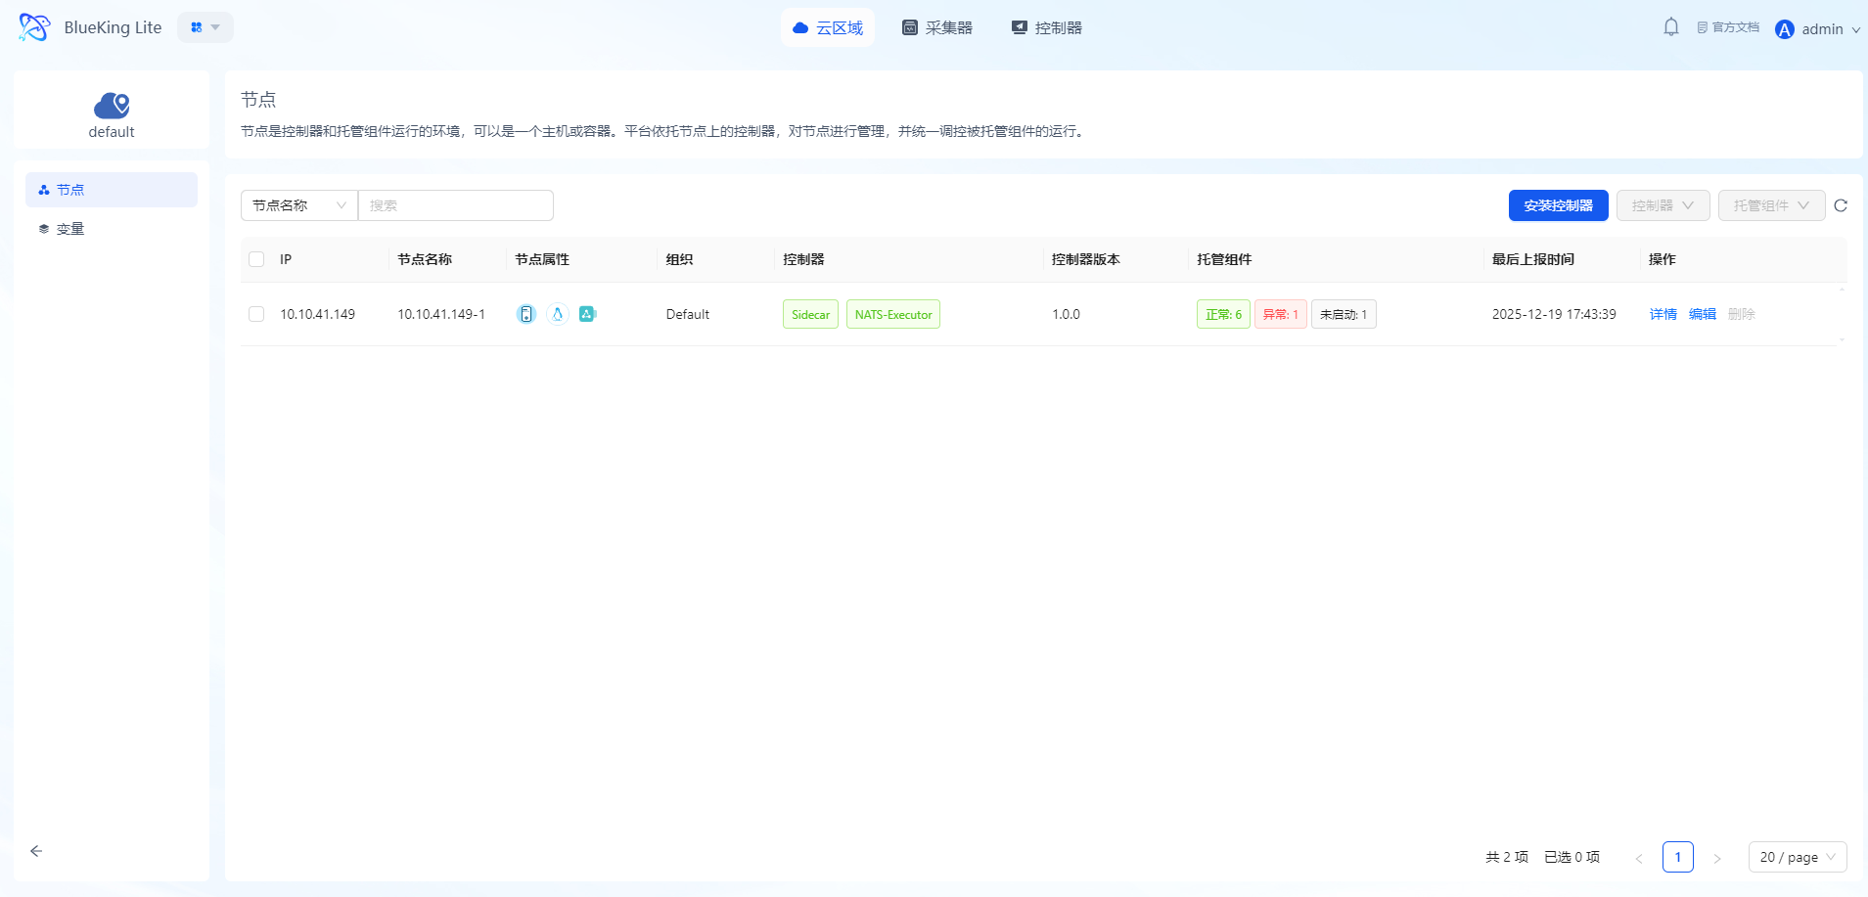This screenshot has width=1868, height=897.
Task: Click the 共 2 项 total count text
Action: coord(1507,857)
